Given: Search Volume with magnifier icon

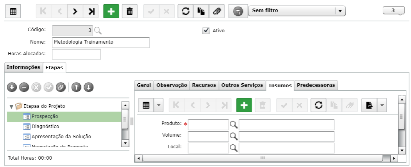Looking at the screenshot, I should pyautogui.click(x=234, y=136).
